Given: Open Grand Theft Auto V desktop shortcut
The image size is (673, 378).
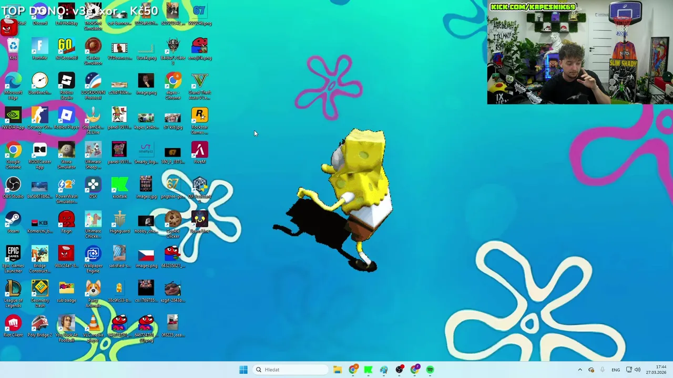Looking at the screenshot, I should pyautogui.click(x=200, y=87).
